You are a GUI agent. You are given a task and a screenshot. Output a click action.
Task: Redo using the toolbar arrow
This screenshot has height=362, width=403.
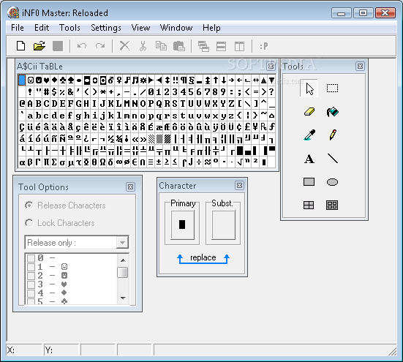100,46
